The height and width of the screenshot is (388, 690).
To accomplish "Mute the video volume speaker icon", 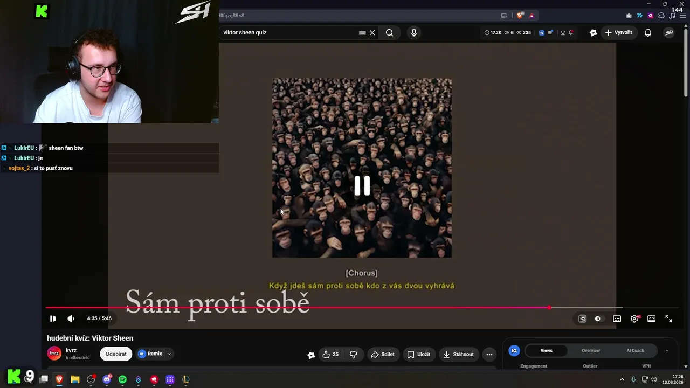I will 71,318.
